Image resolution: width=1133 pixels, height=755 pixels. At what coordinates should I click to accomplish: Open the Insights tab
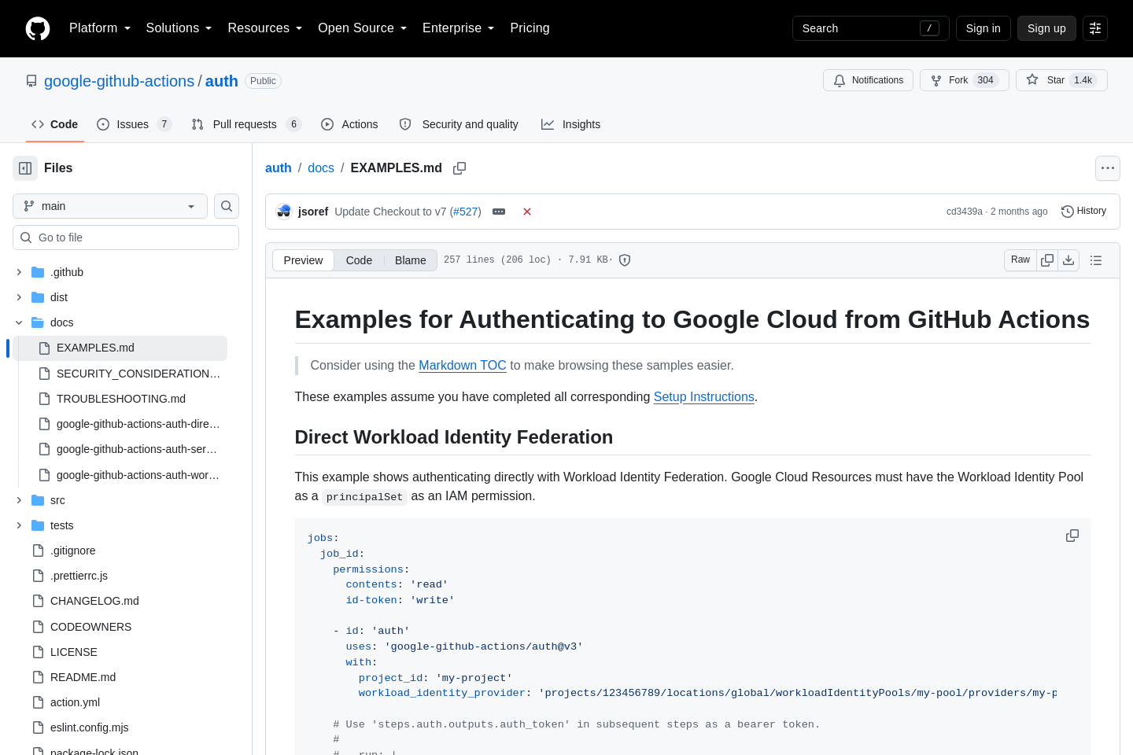(570, 124)
